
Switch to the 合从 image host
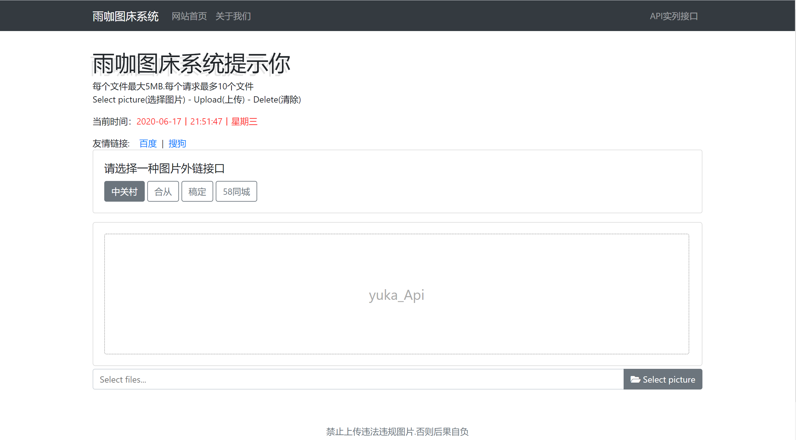click(x=163, y=192)
